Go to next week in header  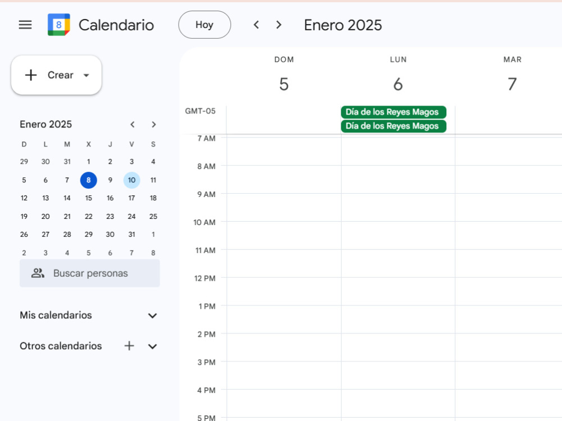click(x=279, y=25)
